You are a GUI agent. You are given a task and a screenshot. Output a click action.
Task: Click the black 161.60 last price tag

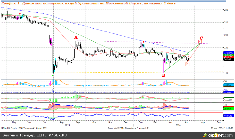click(x=227, y=59)
